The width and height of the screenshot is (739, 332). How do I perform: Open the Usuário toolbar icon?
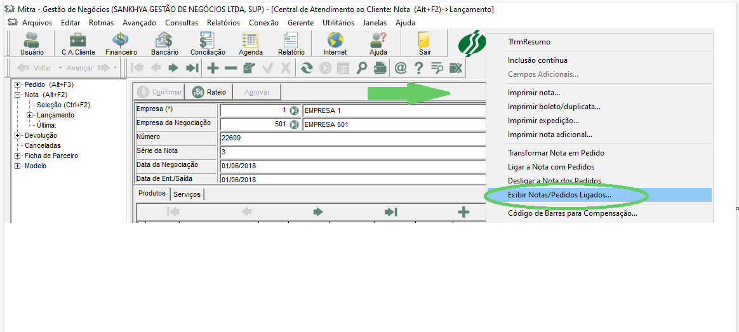tap(32, 44)
